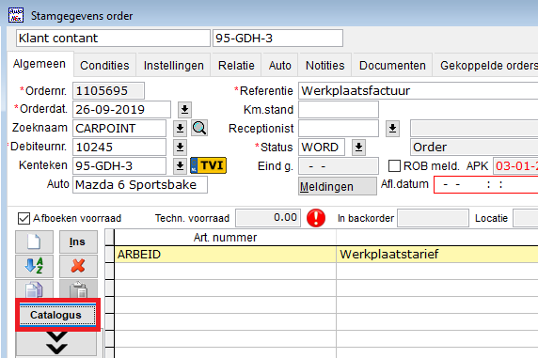Viewport: 538px width, 358px height.
Task: Click the APK date field in red
Action: pos(515,166)
